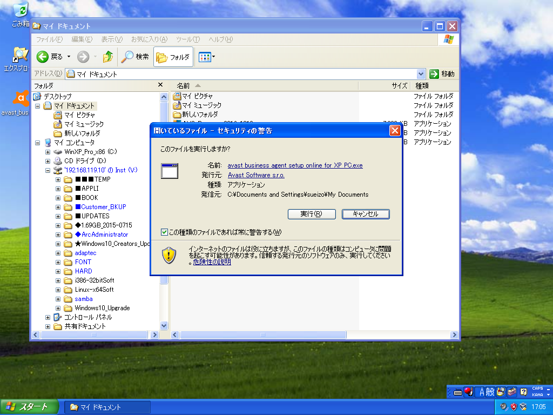Open the avast setup exe file name link
Image resolution: width=553 pixels, height=415 pixels.
click(x=295, y=165)
